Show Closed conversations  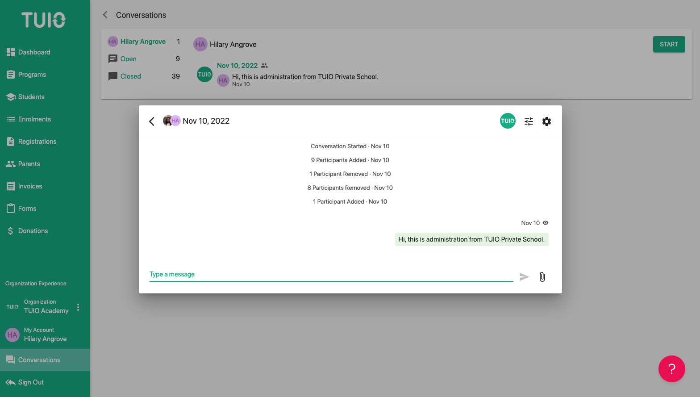131,76
